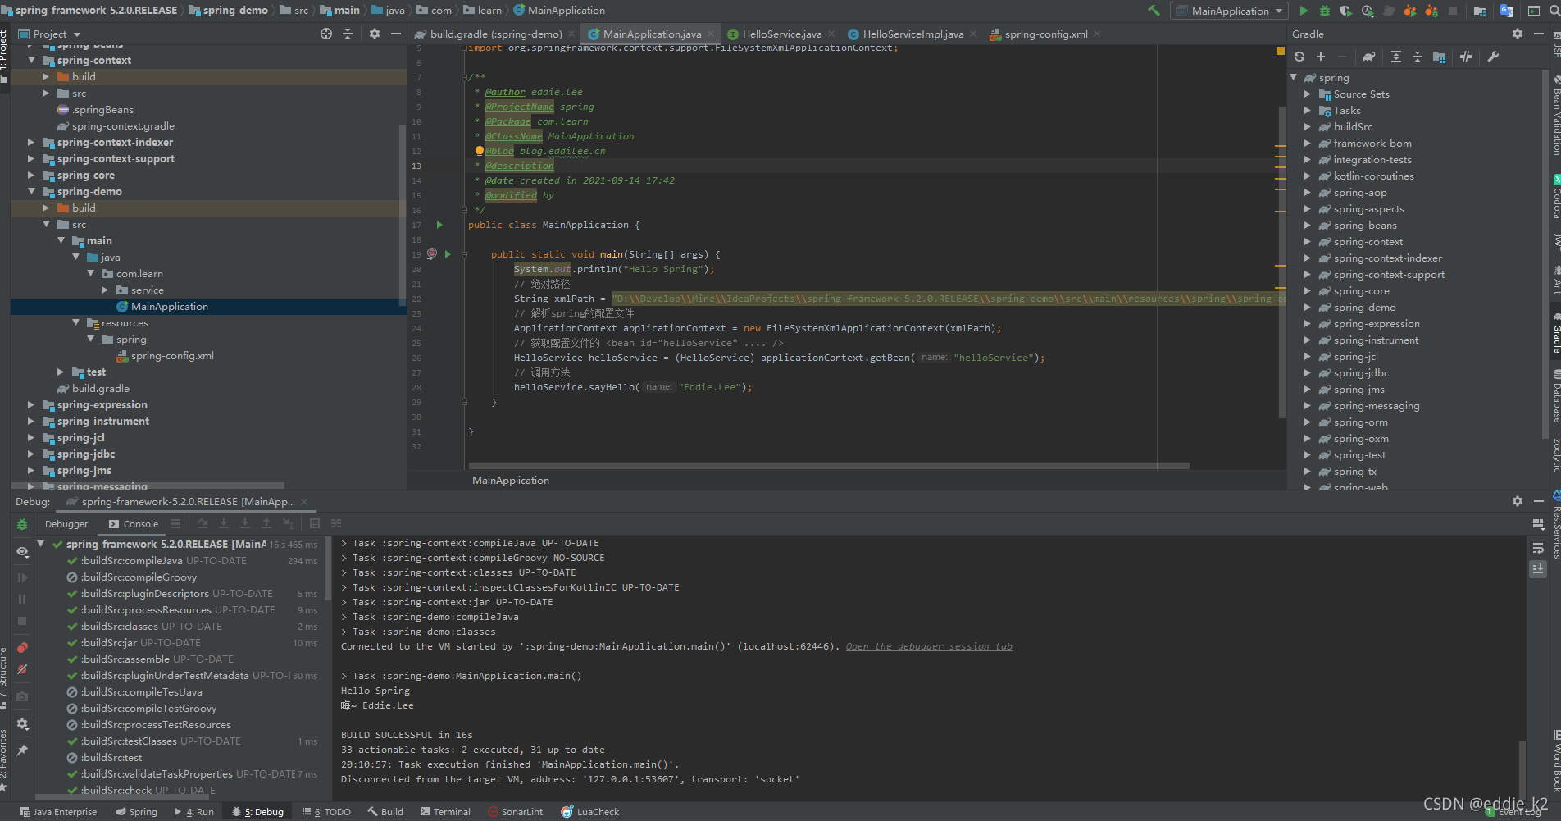Execute Gradle task elephant icon
1561x821 pixels.
[x=1369, y=57]
